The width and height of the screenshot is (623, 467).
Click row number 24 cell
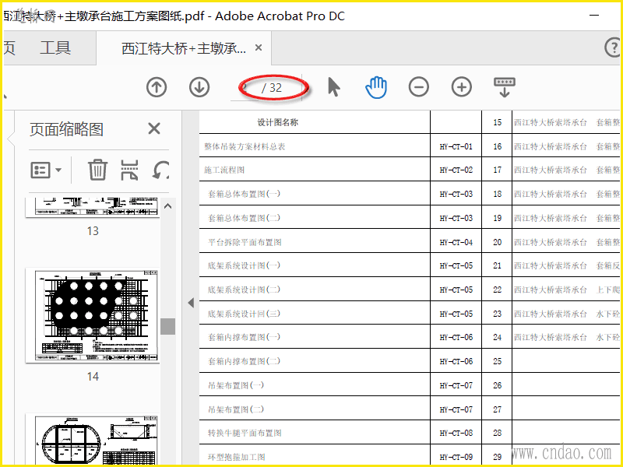498,337
